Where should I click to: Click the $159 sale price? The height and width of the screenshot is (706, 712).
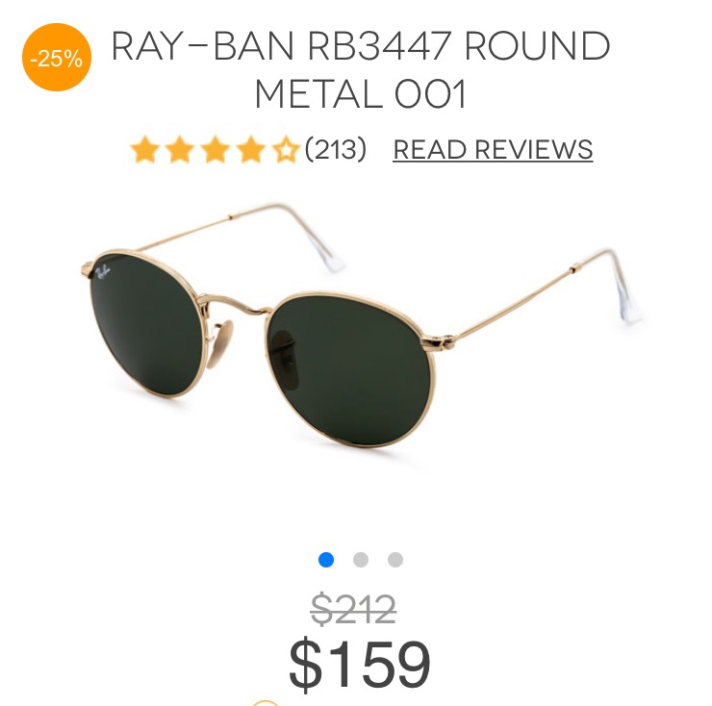coord(360,664)
